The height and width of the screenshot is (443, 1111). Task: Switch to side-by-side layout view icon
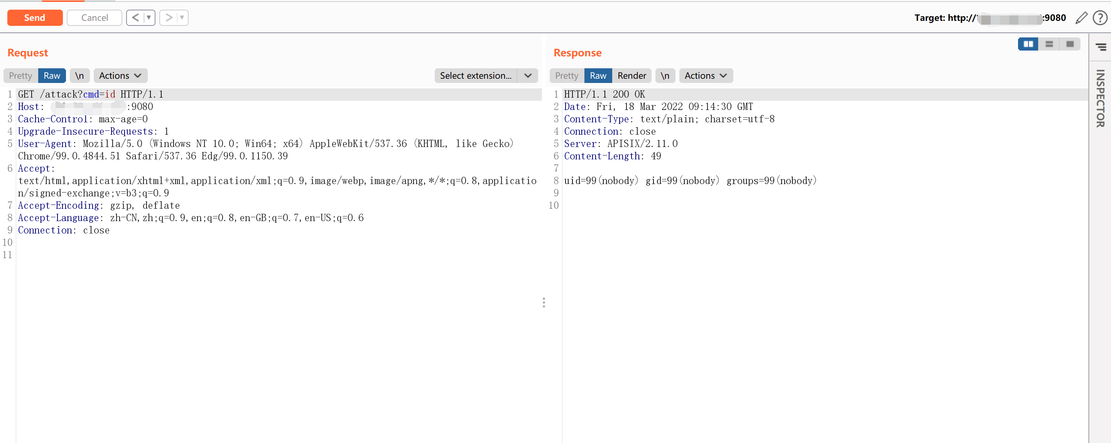[x=1028, y=44]
